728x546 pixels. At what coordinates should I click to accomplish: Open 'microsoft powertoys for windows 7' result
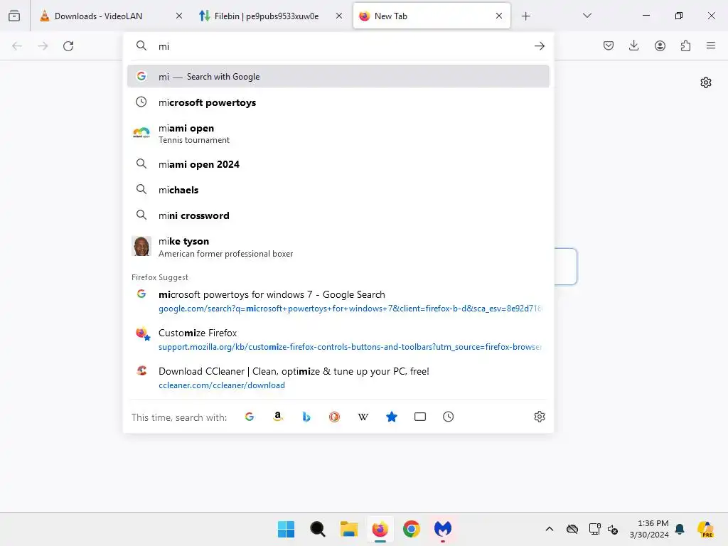338,301
